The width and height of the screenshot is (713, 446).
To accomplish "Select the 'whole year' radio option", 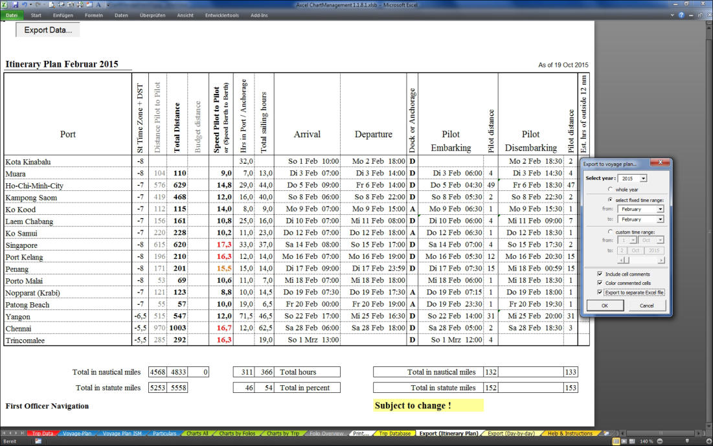I will pyautogui.click(x=610, y=189).
